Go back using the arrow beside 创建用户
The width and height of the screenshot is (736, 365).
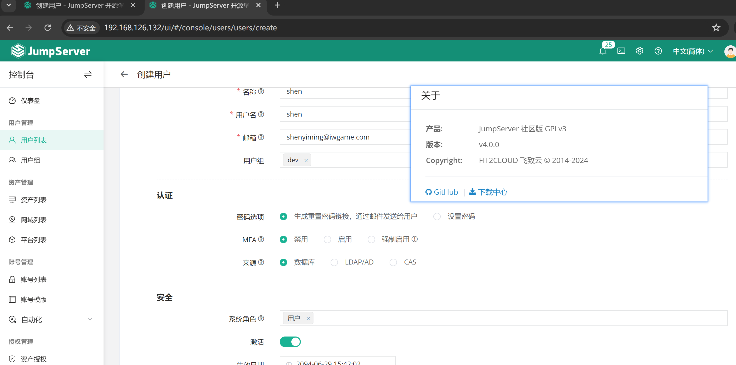pos(124,75)
